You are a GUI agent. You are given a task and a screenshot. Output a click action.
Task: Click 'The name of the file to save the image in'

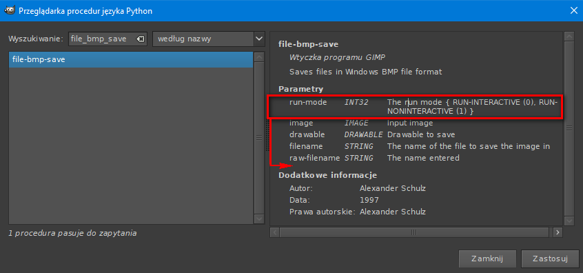click(x=469, y=146)
